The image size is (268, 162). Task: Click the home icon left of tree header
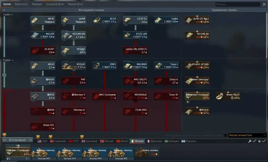coord(4,10)
